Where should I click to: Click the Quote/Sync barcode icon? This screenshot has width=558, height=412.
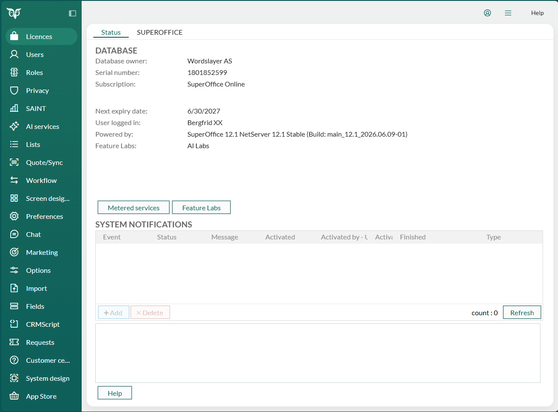[x=14, y=162]
